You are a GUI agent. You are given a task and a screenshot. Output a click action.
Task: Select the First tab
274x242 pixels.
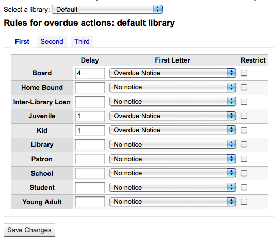[22, 42]
